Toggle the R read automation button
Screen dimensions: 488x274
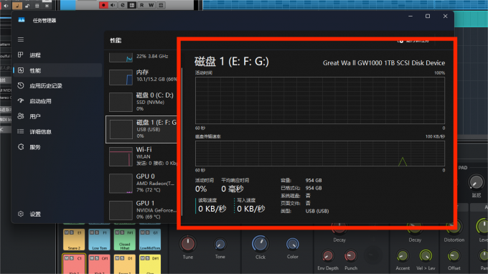tap(141, 5)
